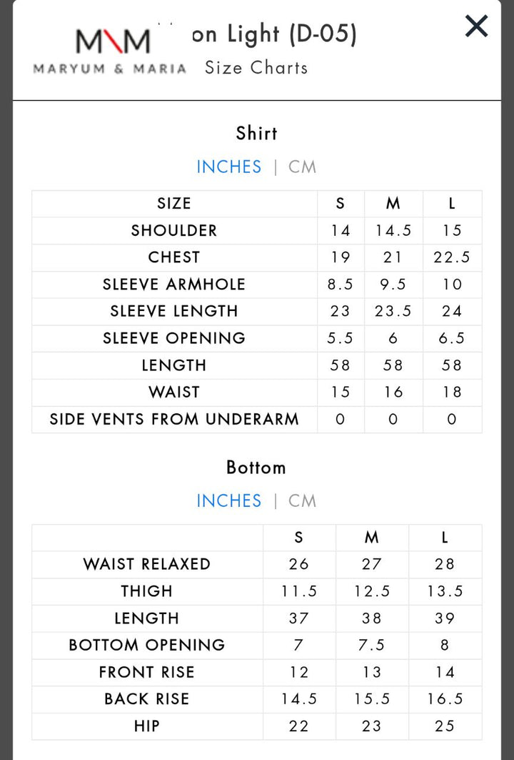Screen dimensions: 514x760
Task: Select the L column header in Bottom table
Action: [445, 538]
